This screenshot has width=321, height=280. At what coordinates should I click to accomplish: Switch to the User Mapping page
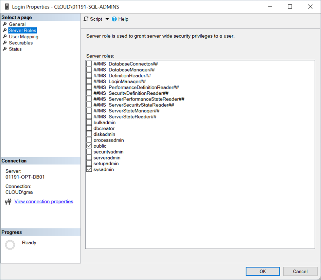coord(23,37)
